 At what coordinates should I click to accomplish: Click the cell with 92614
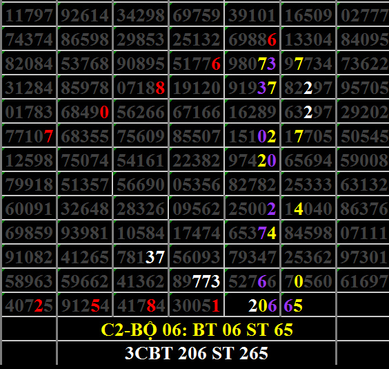click(85, 15)
